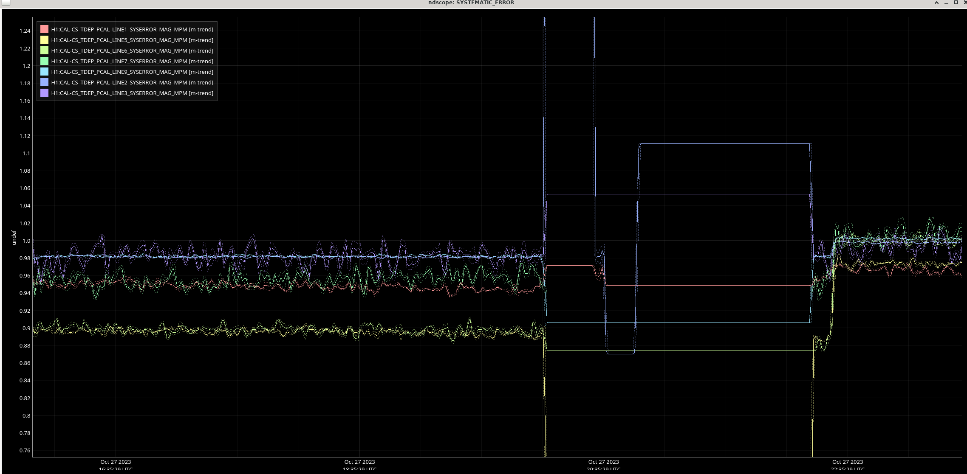
Task: Toggle the PCAL_LINE9_SYSERROR_MAG_MPM trace label
Action: click(132, 72)
